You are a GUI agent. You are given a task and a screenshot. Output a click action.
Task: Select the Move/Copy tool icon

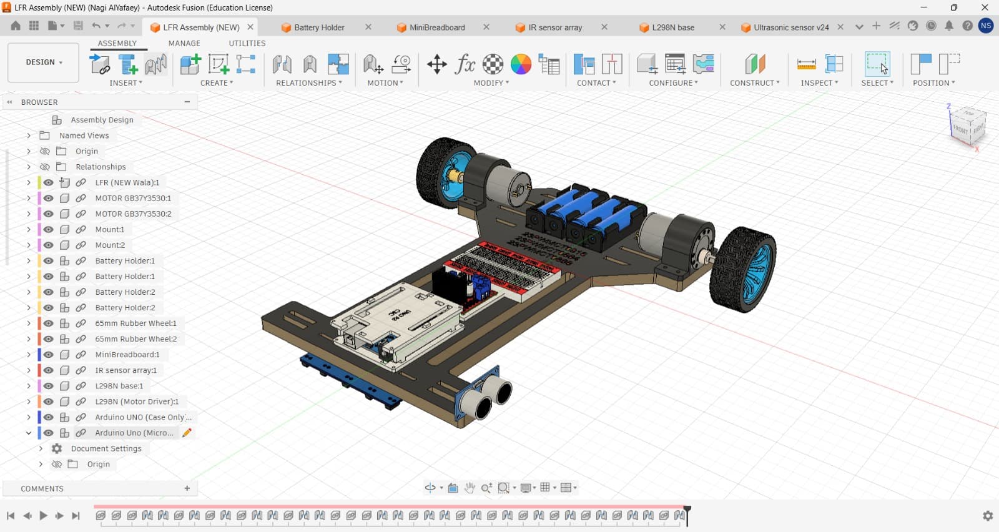pos(437,64)
